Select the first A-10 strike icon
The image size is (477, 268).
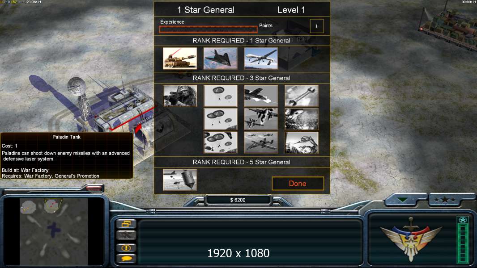261,96
